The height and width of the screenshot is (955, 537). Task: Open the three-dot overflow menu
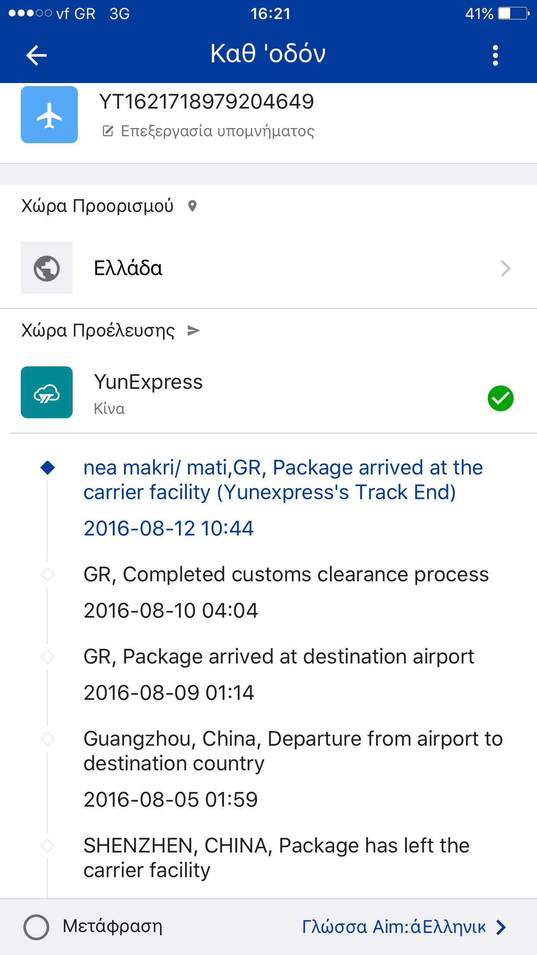click(495, 55)
